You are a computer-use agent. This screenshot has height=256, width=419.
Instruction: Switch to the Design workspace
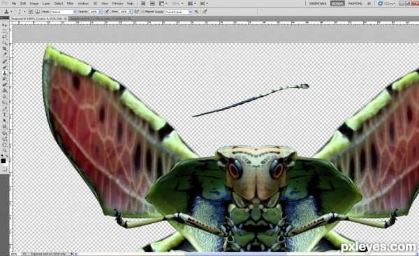pyautogui.click(x=337, y=3)
